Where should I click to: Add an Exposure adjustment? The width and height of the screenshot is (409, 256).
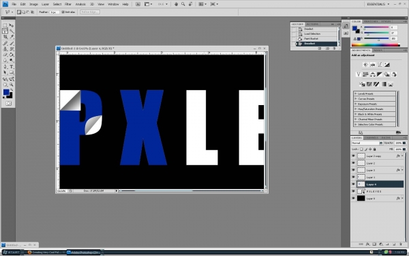pos(387,65)
